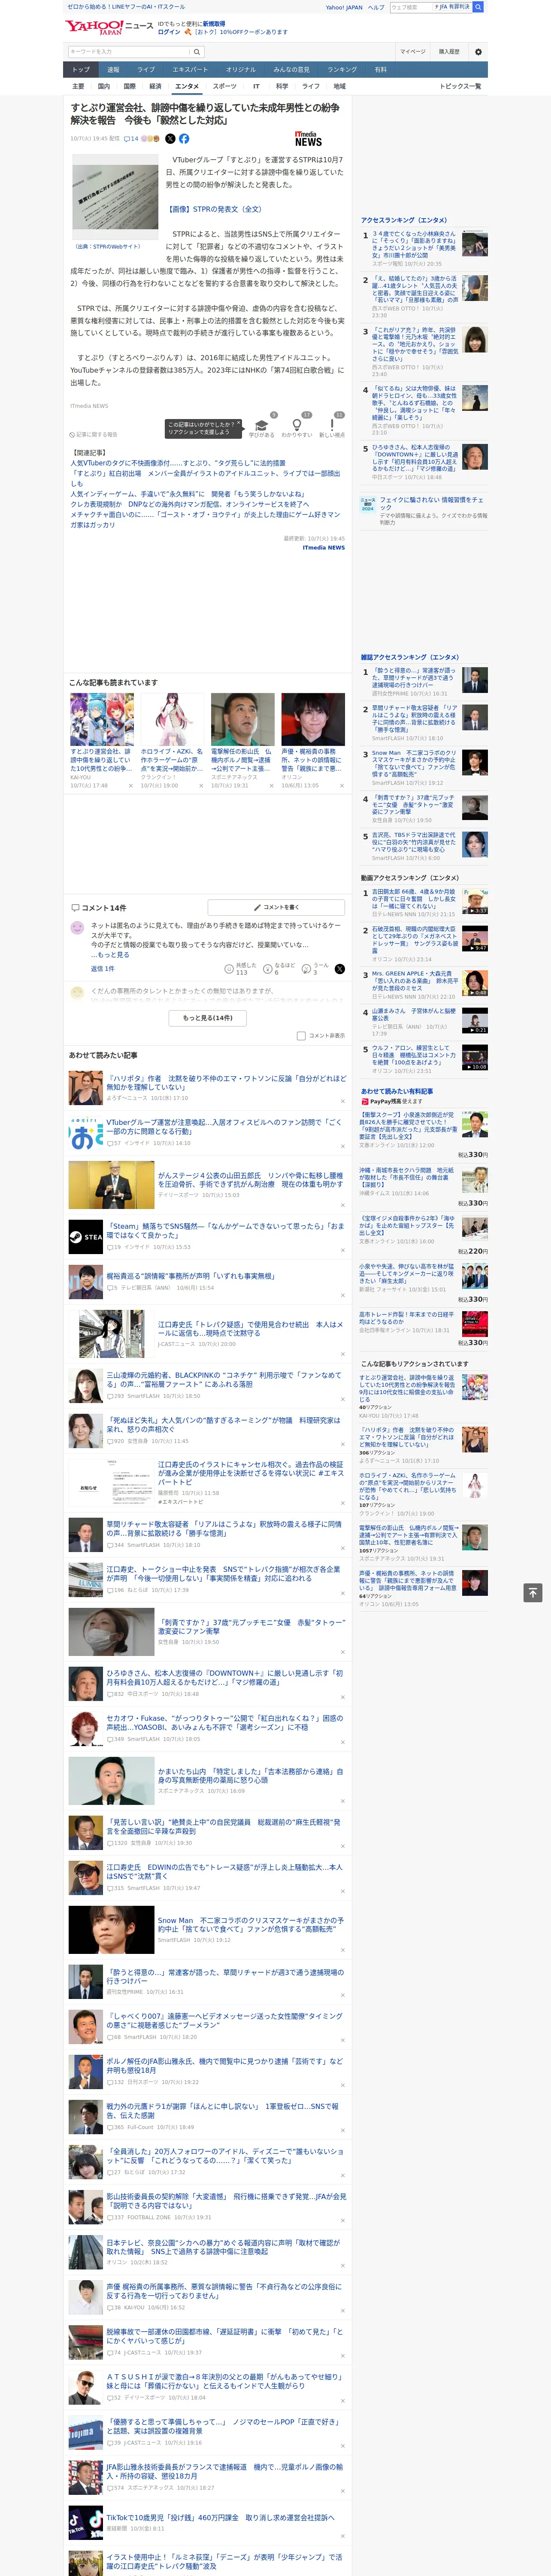Viewport: 551px width, 2576px height.
Task: Share the first comment on X
Action: point(339,969)
